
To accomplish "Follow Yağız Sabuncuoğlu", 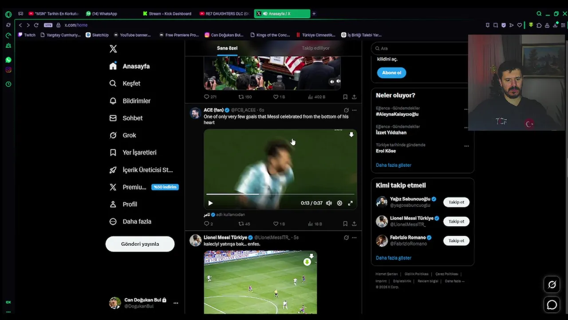I will (456, 202).
